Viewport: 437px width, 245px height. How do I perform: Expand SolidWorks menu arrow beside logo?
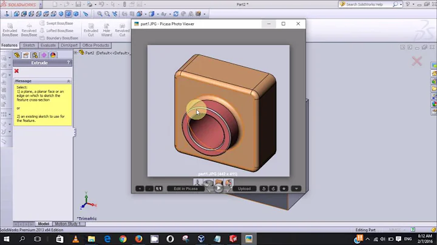[41, 4]
